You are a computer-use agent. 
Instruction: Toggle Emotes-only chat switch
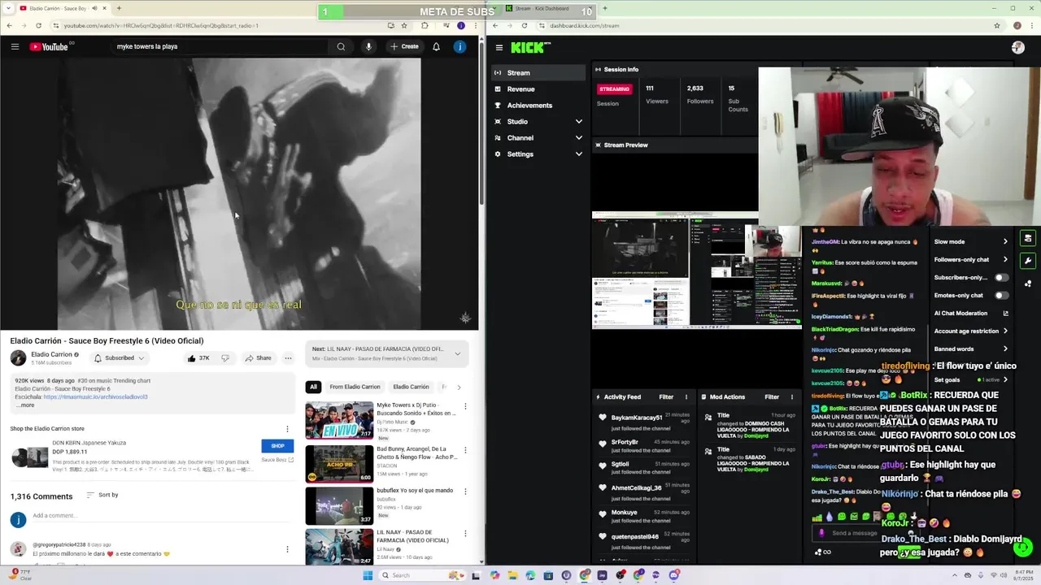[1001, 296]
